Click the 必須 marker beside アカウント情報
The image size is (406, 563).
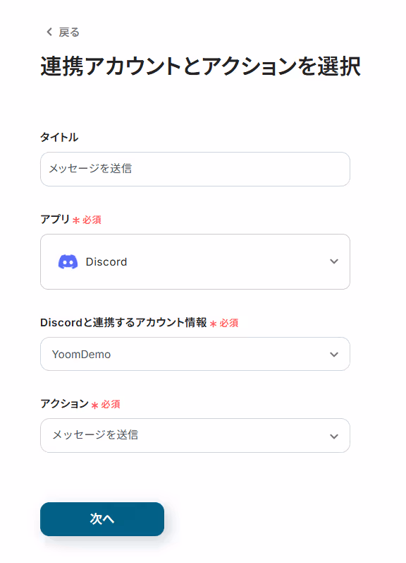(x=229, y=323)
